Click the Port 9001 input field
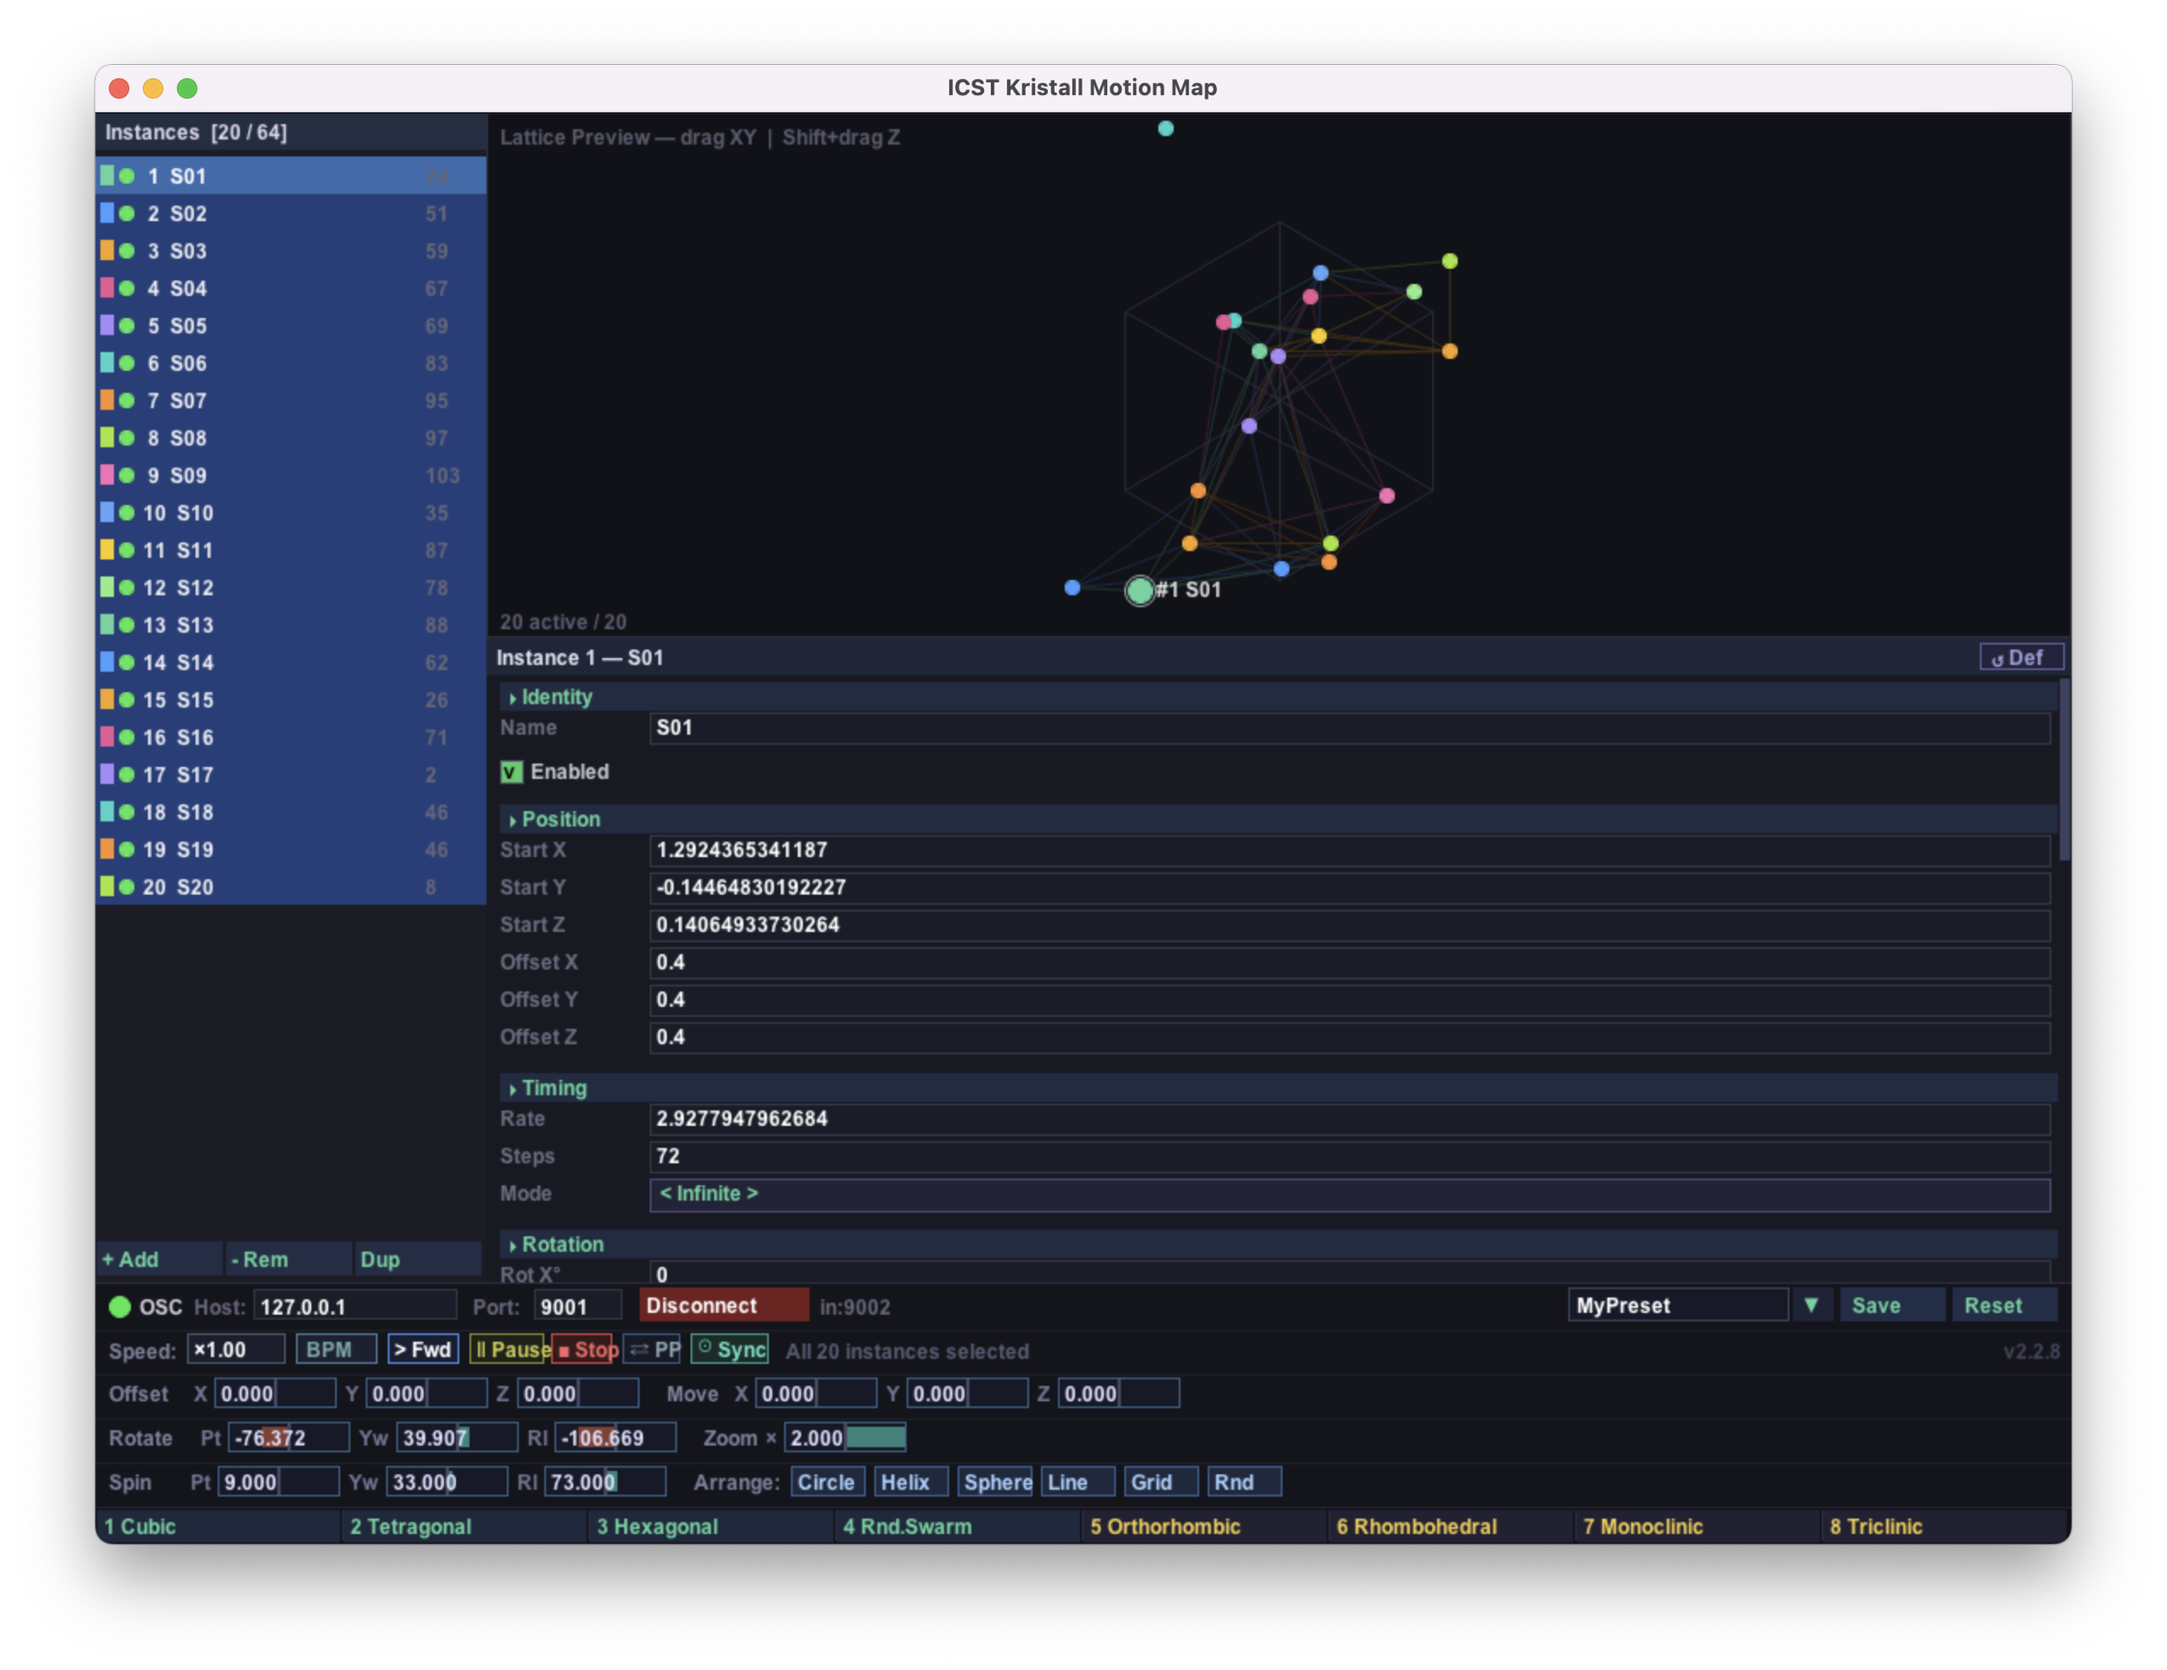This screenshot has width=2167, height=1670. coord(577,1306)
